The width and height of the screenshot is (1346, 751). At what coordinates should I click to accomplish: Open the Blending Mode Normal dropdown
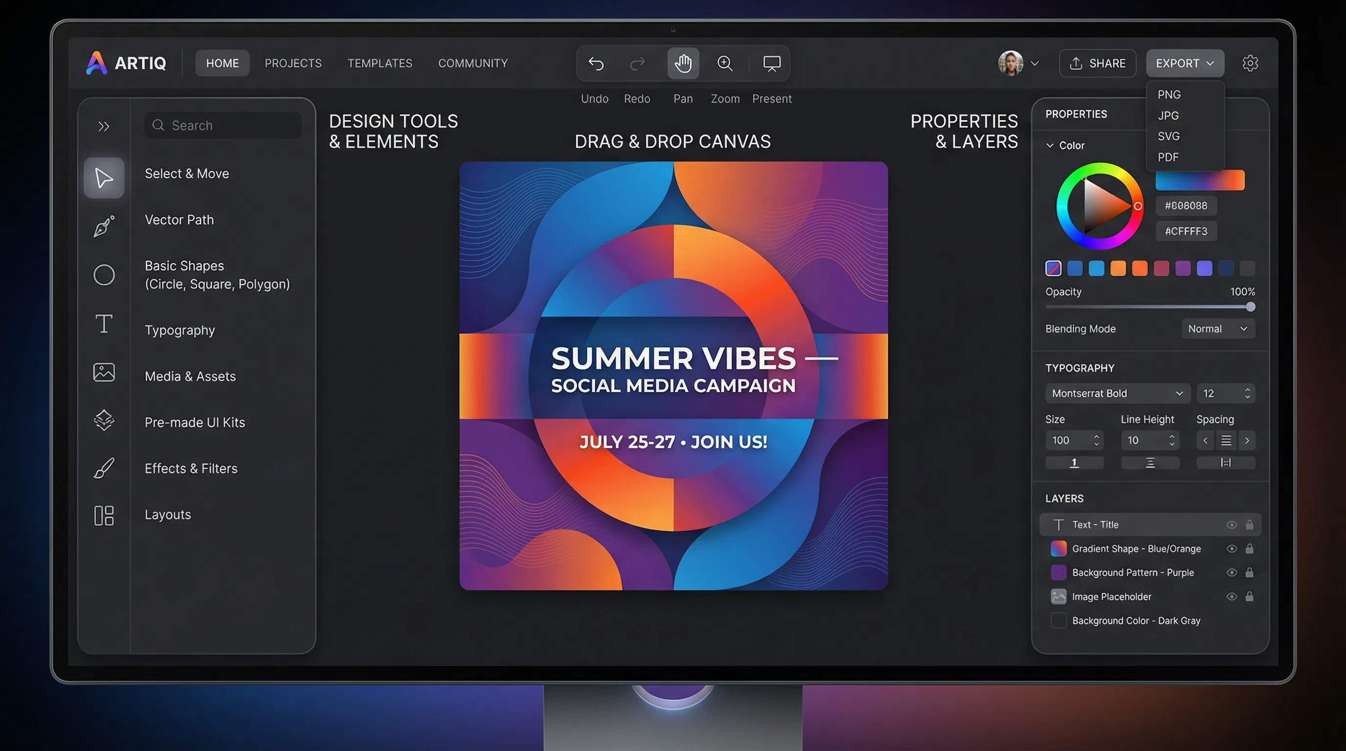click(x=1217, y=329)
